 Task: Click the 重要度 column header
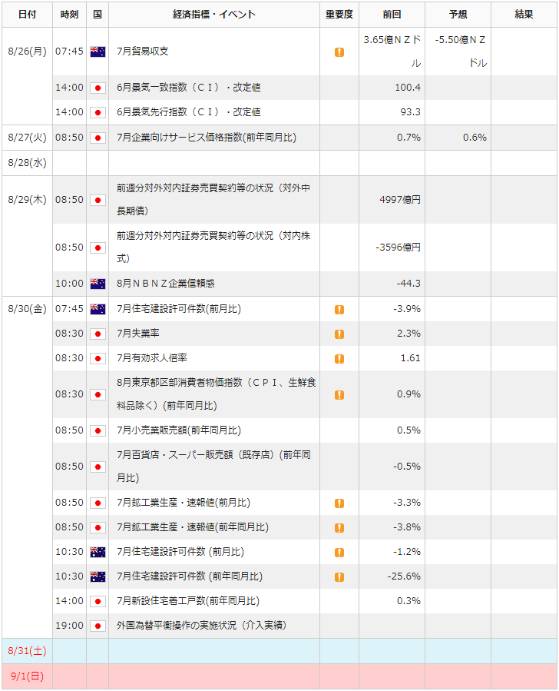point(339,15)
